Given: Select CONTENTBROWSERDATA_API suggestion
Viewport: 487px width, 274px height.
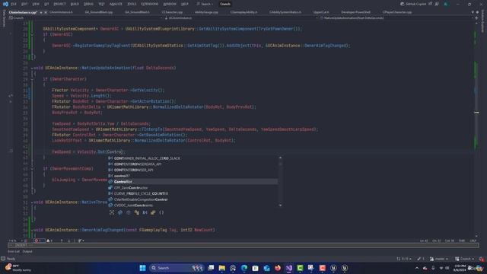Looking at the screenshot, I should point(193,164).
